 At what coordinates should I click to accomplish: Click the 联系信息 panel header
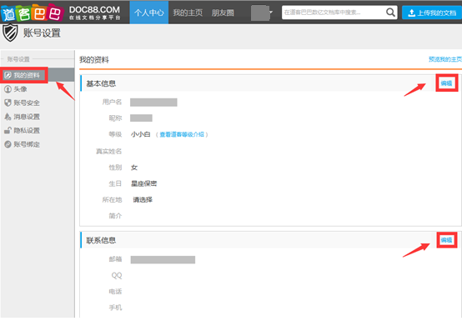(101, 240)
